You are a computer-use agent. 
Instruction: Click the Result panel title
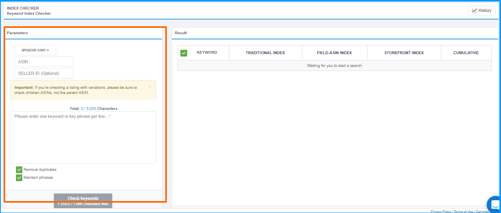point(181,33)
